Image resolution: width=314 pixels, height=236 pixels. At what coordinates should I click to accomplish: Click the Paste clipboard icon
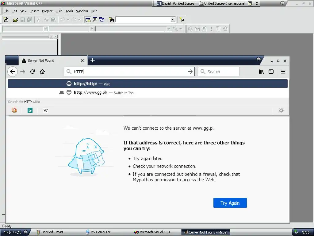pos(53,20)
